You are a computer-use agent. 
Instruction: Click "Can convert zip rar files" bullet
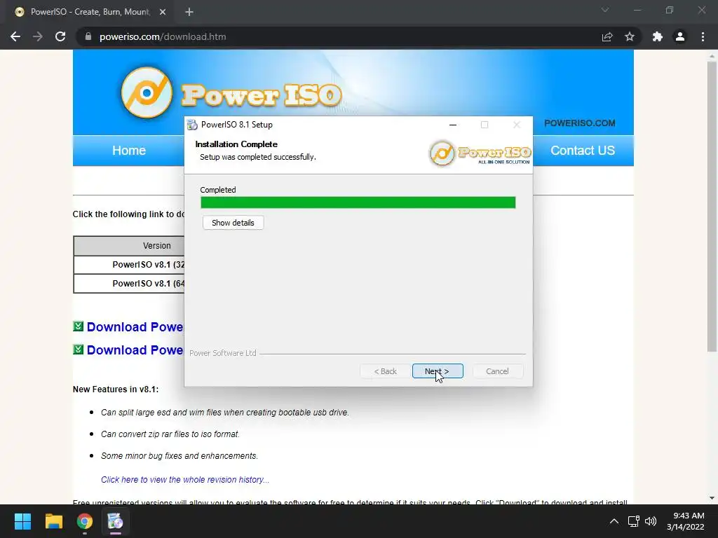pos(170,434)
